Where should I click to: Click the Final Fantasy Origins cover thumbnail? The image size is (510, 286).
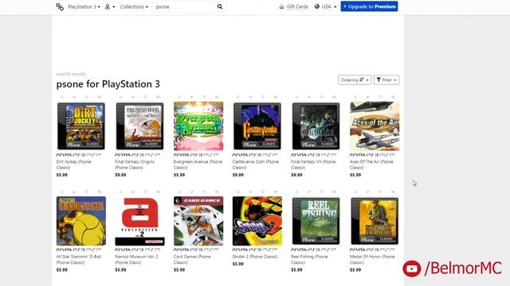point(140,126)
